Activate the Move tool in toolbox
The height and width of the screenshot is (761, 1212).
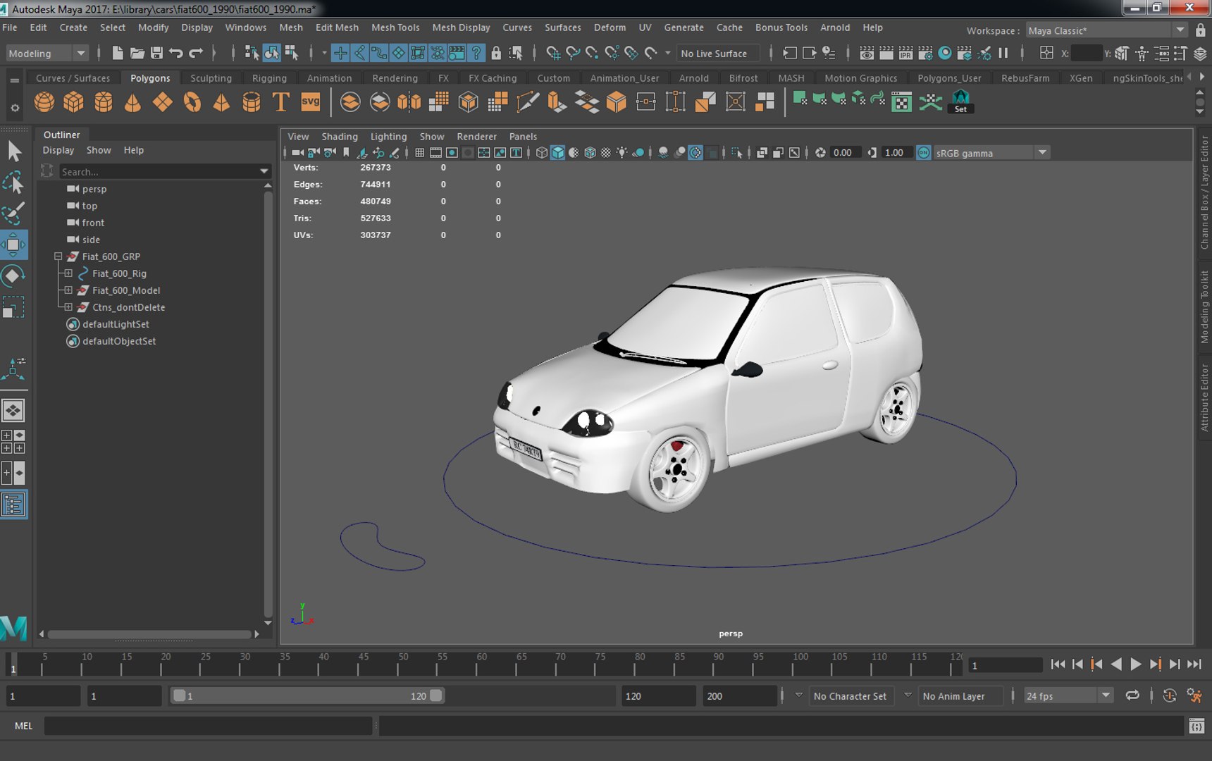click(14, 245)
